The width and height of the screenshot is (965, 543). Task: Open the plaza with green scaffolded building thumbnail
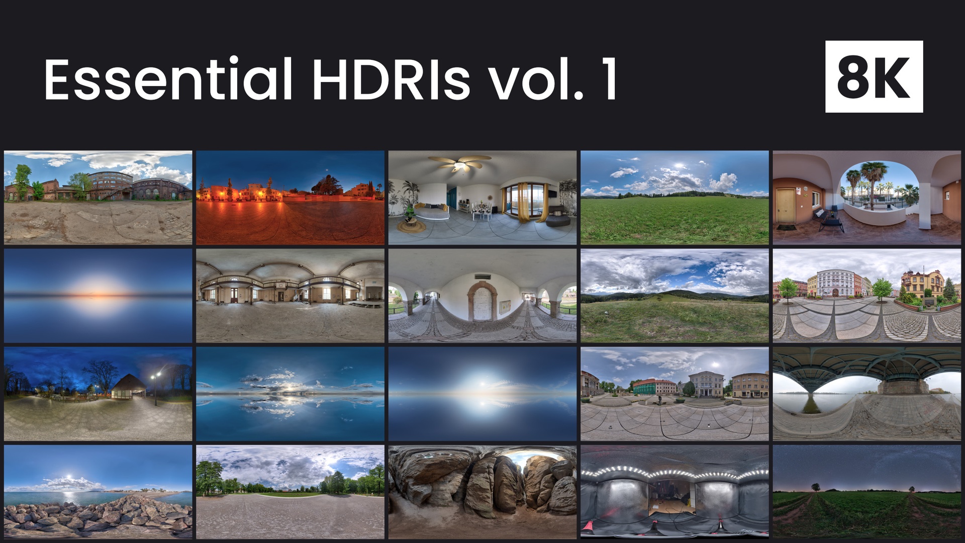pyautogui.click(x=674, y=394)
